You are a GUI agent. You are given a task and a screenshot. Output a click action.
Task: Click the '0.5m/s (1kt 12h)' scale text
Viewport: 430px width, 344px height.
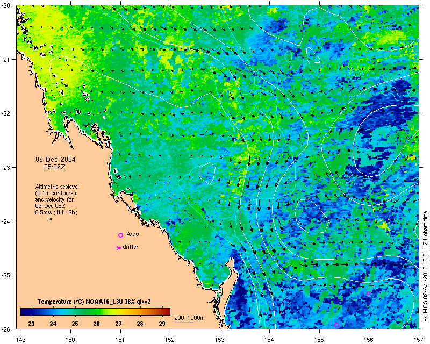click(56, 212)
